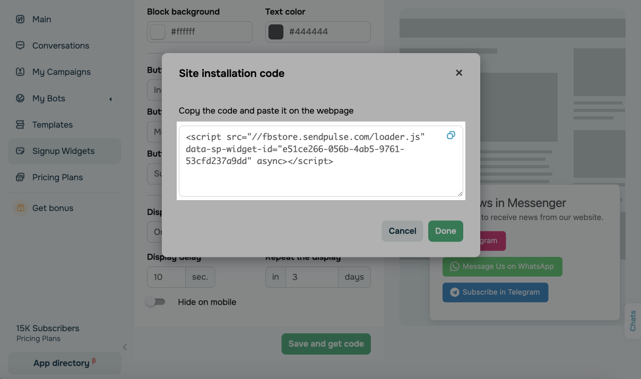Select Signup Widgets in sidebar
641x379 pixels.
64,151
